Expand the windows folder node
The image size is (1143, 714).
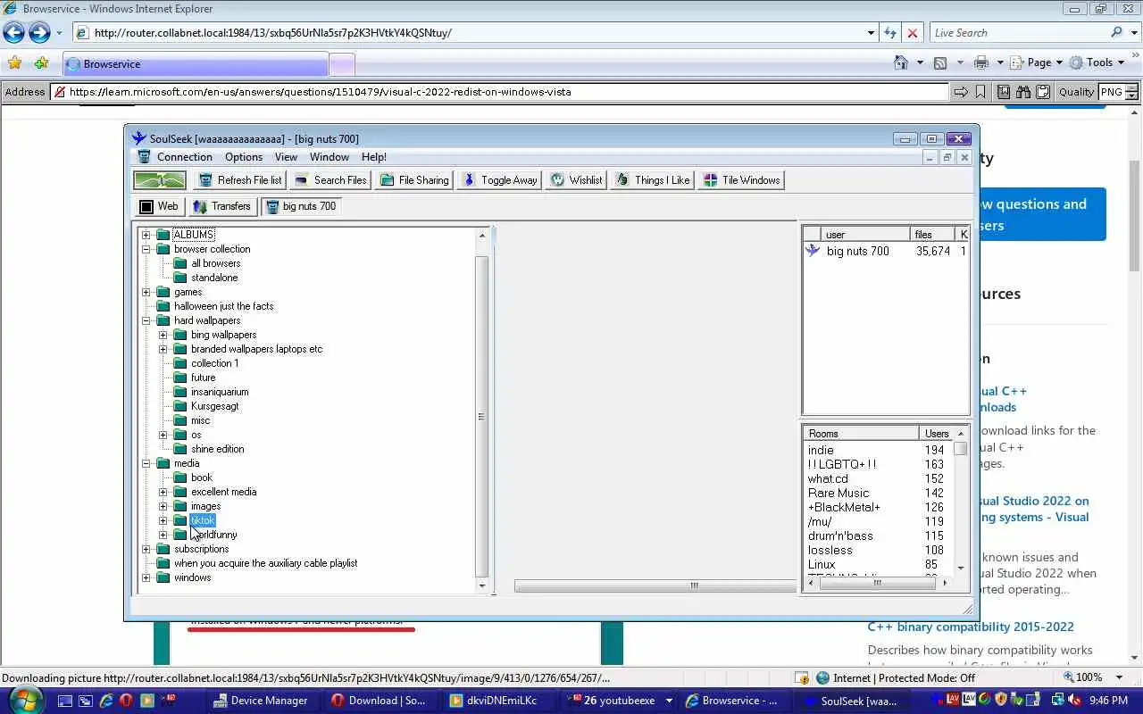pos(146,577)
